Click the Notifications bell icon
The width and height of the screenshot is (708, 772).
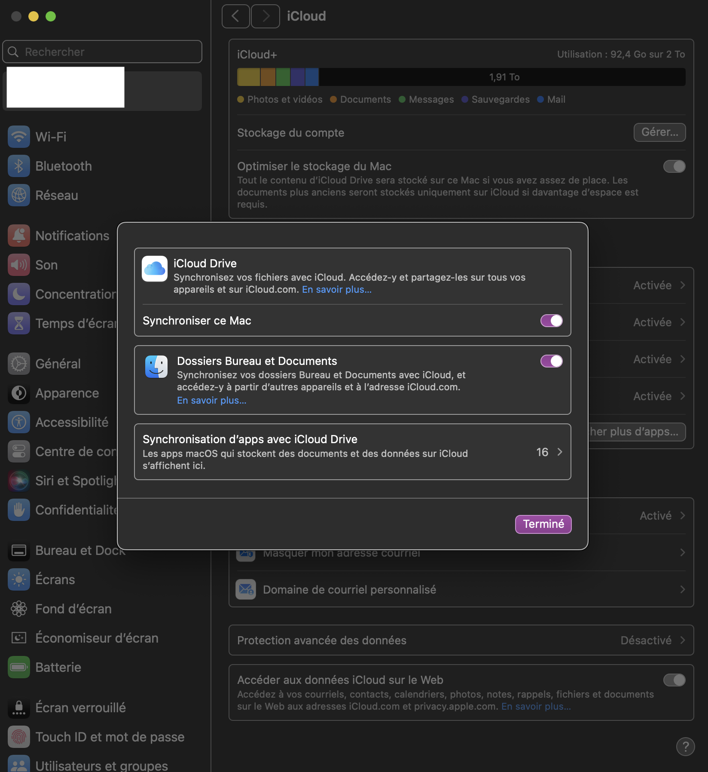[x=18, y=236]
